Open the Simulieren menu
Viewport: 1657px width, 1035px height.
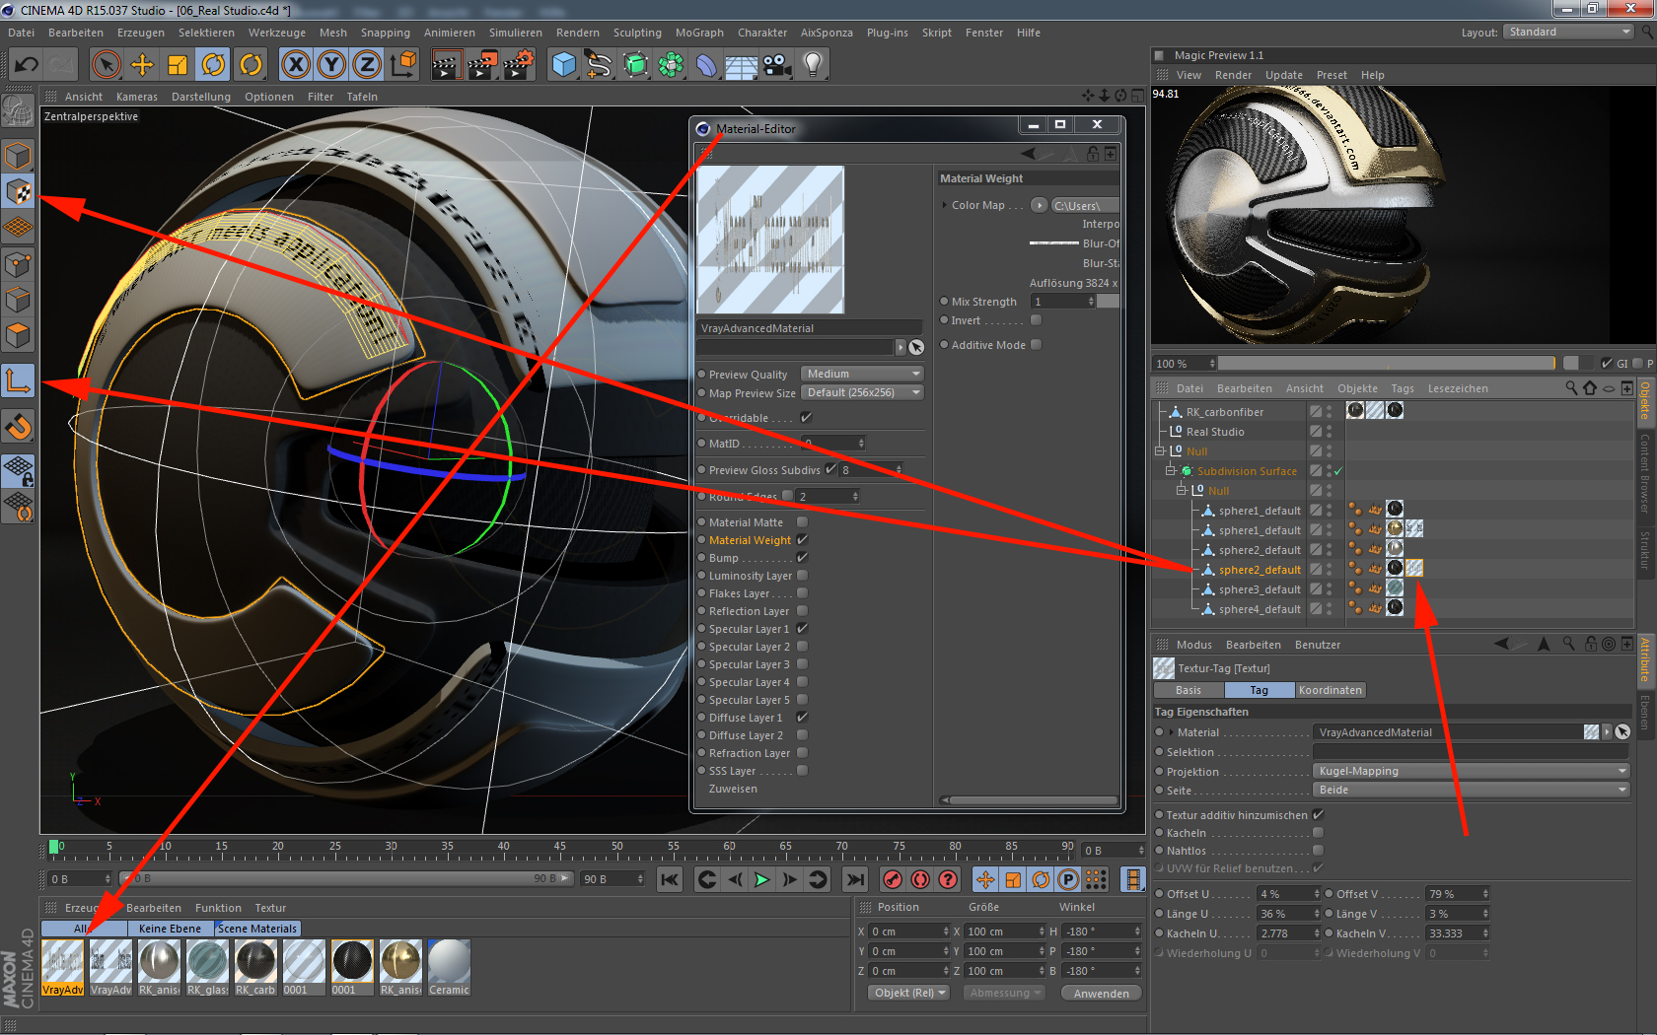[515, 33]
